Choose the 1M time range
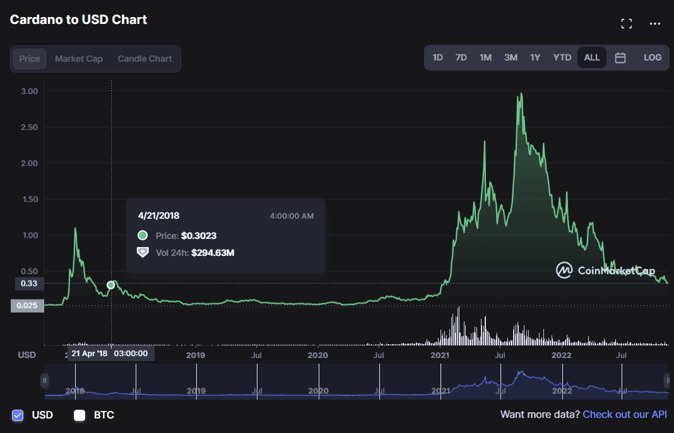Screen dimensions: 674x433 pos(485,57)
